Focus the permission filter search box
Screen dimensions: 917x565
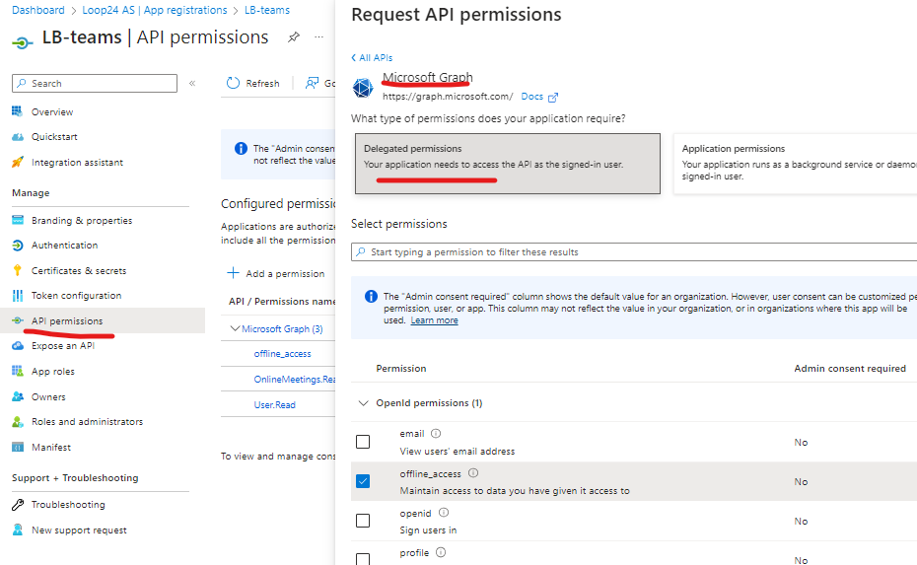coord(634,251)
